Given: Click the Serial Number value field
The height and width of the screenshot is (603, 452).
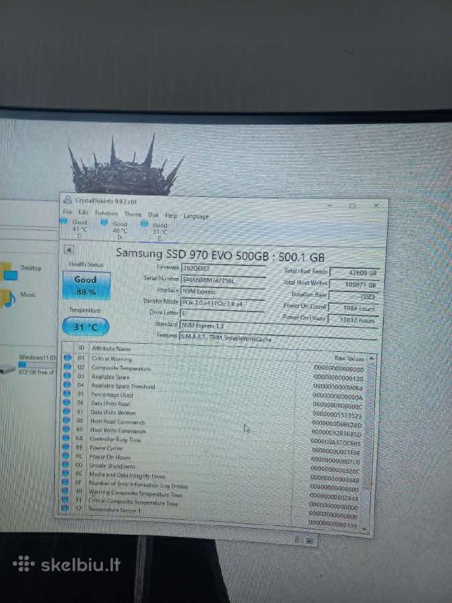Looking at the screenshot, I should [x=223, y=280].
